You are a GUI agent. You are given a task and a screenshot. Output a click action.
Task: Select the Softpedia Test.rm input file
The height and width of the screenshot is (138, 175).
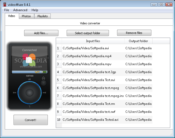coord(93,104)
